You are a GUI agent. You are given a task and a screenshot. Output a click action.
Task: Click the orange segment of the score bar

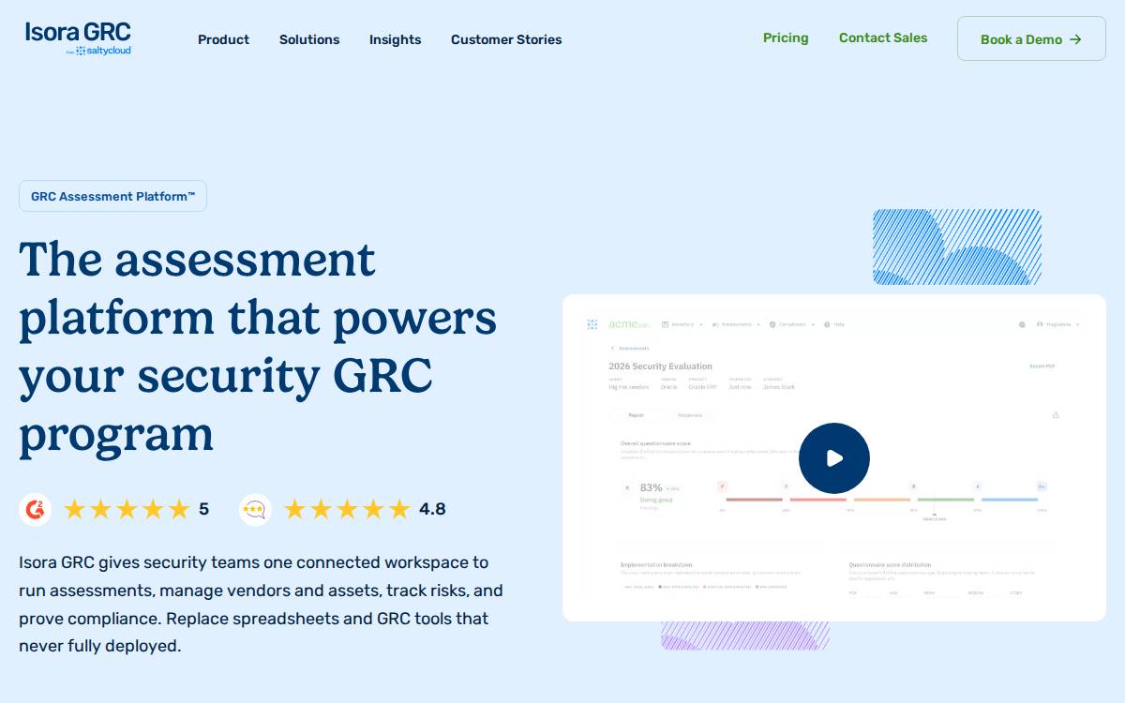pyautogui.click(x=882, y=500)
